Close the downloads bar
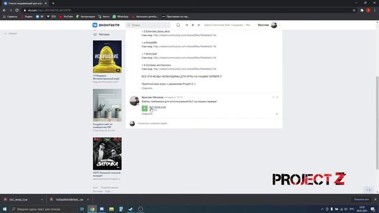Viewport: 379px width, 213px height. coord(375,199)
